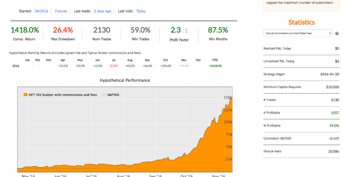The height and width of the screenshot is (177, 343).
Task: Click the YTD +1418.0% cell
Action: (215, 66)
